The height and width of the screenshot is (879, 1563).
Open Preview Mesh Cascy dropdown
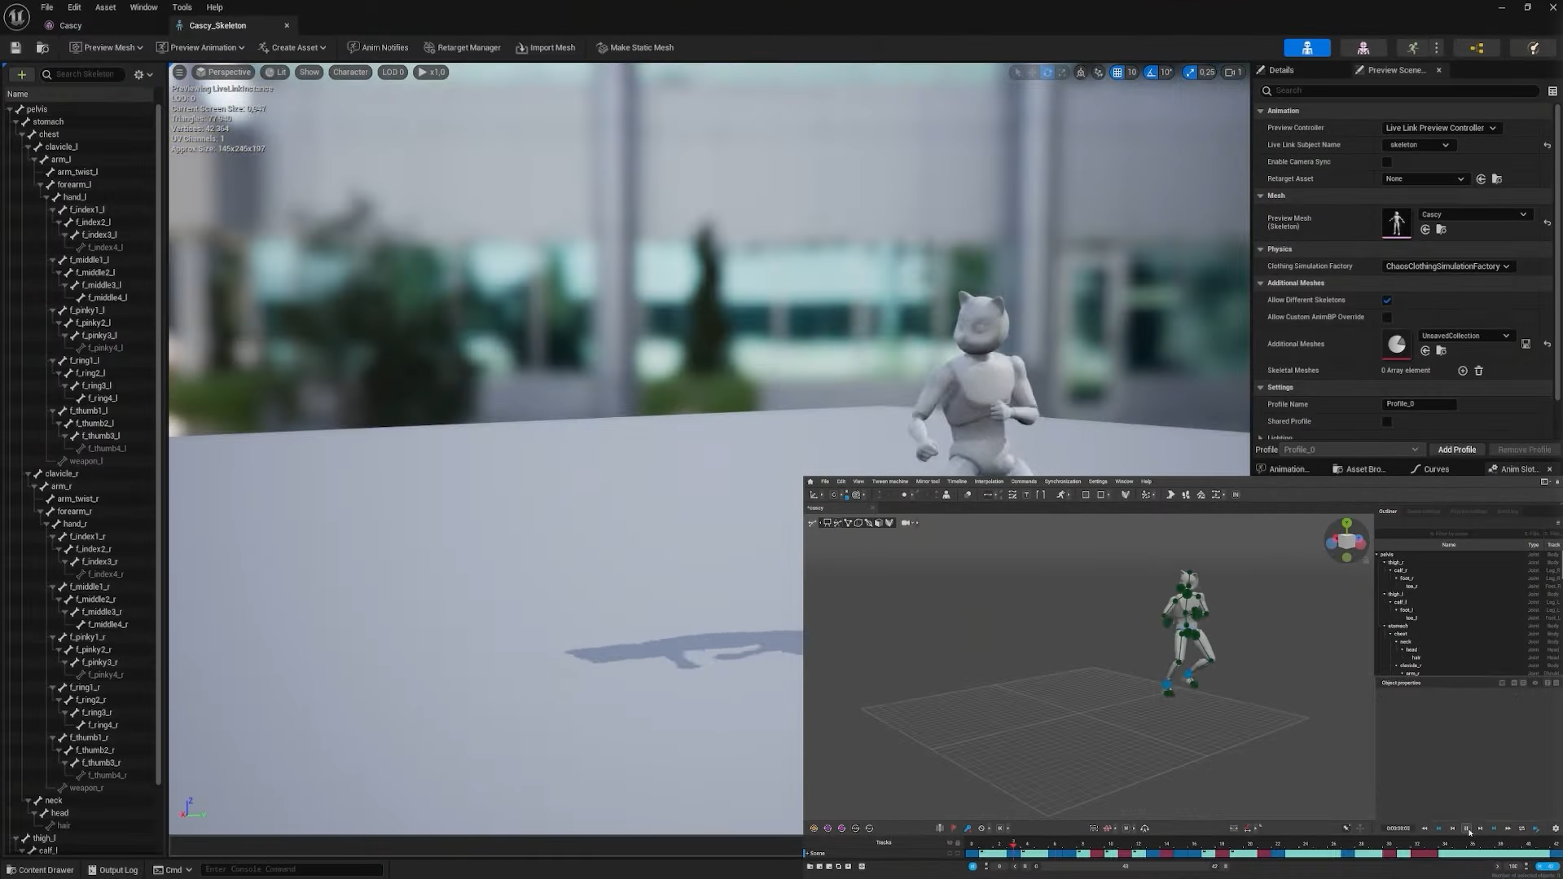coord(1475,214)
